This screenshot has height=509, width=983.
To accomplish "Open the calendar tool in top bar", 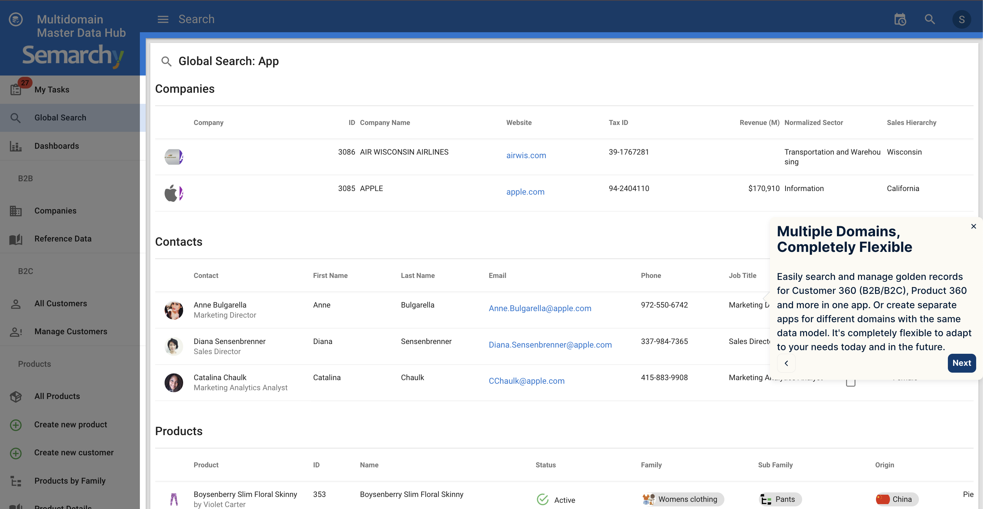I will [x=900, y=19].
